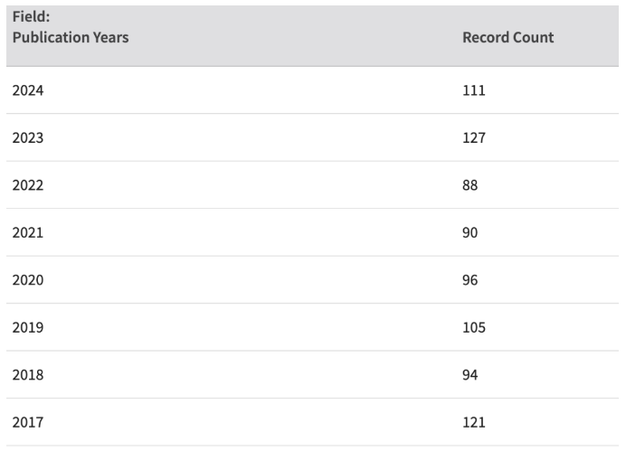Image resolution: width=626 pixels, height=451 pixels.
Task: Click record count 111 for 2024
Action: point(474,90)
